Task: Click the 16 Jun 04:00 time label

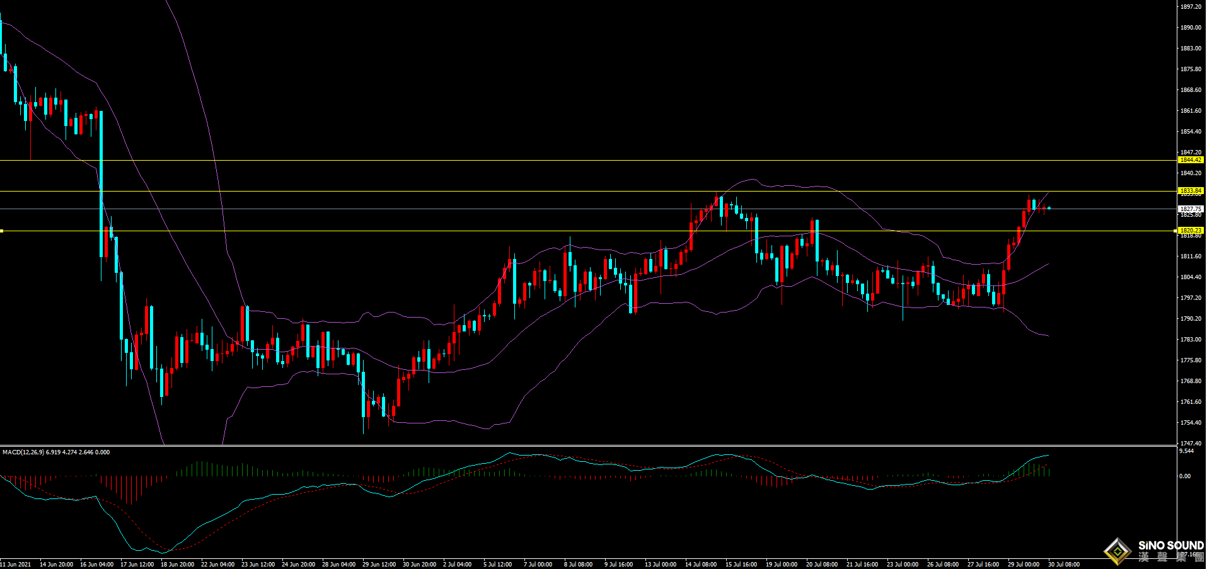Action: [x=96, y=565]
